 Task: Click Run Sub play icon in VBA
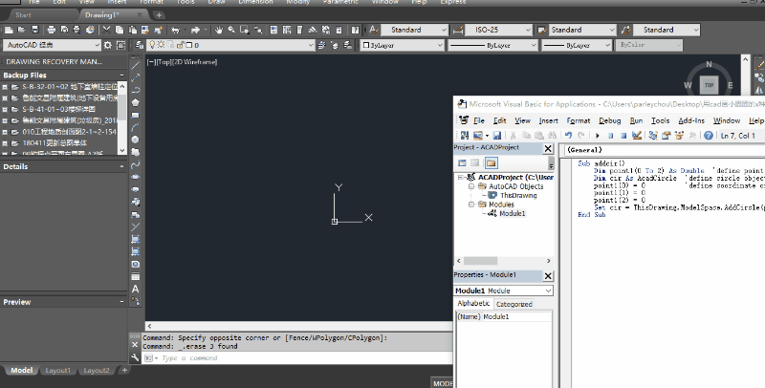(597, 136)
